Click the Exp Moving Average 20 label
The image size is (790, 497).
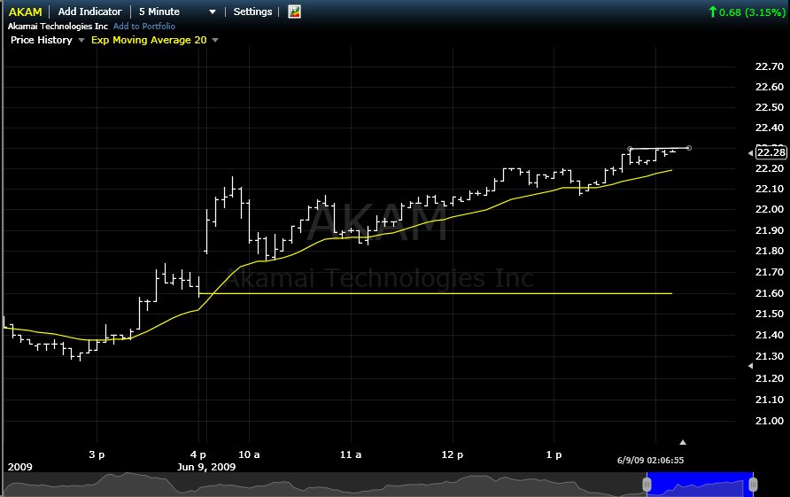click(x=149, y=40)
